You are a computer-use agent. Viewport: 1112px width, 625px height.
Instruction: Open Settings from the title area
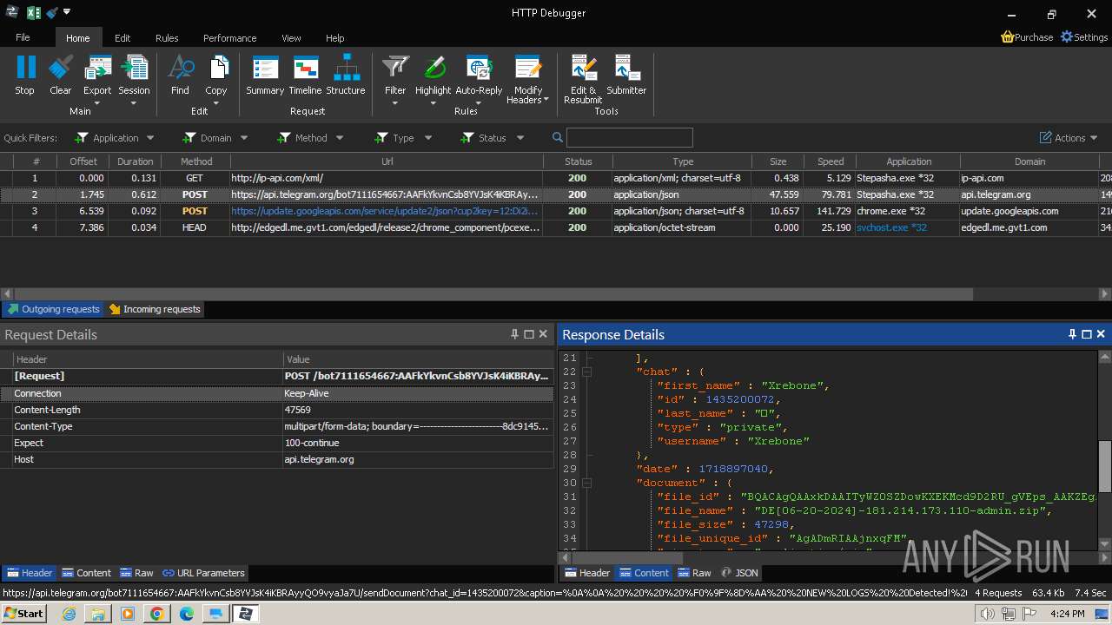[1084, 37]
